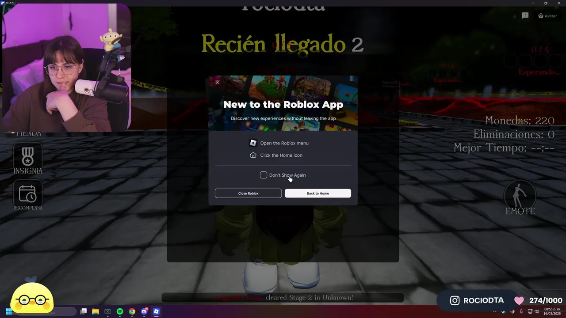Open Discord from the taskbar

(x=144, y=311)
